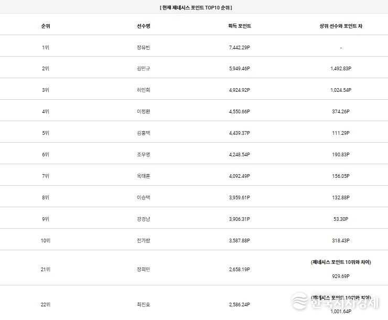Image resolution: width=388 pixels, height=320 pixels.
Task: Click the 132.88P point gap cell
Action: (x=340, y=198)
